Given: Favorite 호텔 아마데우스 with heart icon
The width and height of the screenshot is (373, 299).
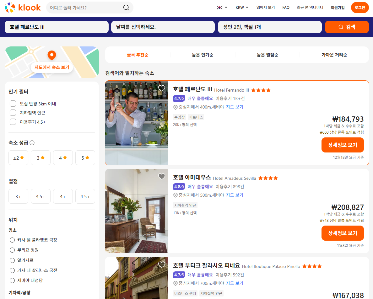Looking at the screenshot, I should (162, 176).
